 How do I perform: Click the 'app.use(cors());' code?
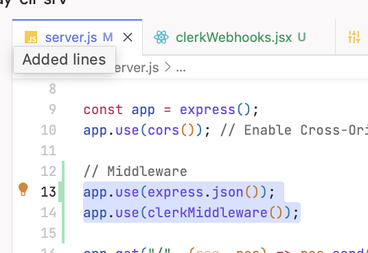tap(147, 131)
